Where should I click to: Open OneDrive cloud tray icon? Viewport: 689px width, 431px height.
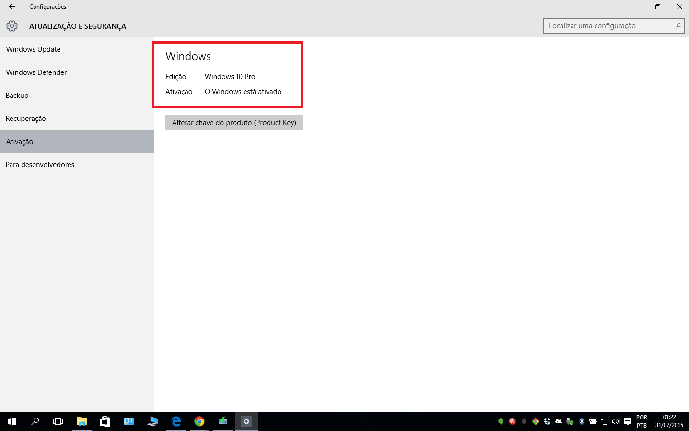pos(559,421)
